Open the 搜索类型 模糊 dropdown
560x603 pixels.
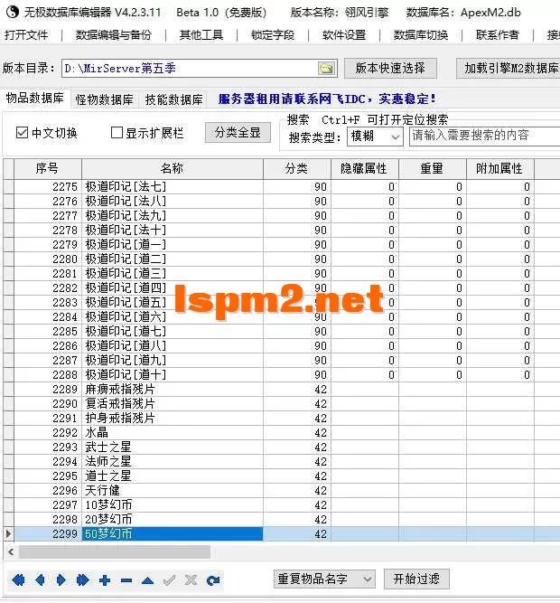[375, 137]
